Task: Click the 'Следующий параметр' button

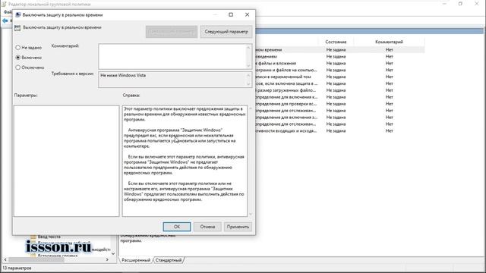Action: pos(226,32)
